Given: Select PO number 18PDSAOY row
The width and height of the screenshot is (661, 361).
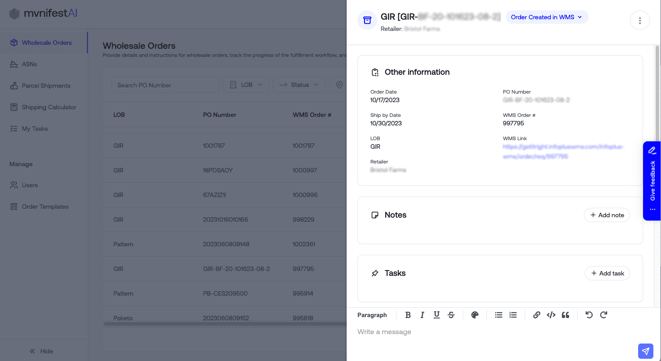Looking at the screenshot, I should pyautogui.click(x=225, y=170).
